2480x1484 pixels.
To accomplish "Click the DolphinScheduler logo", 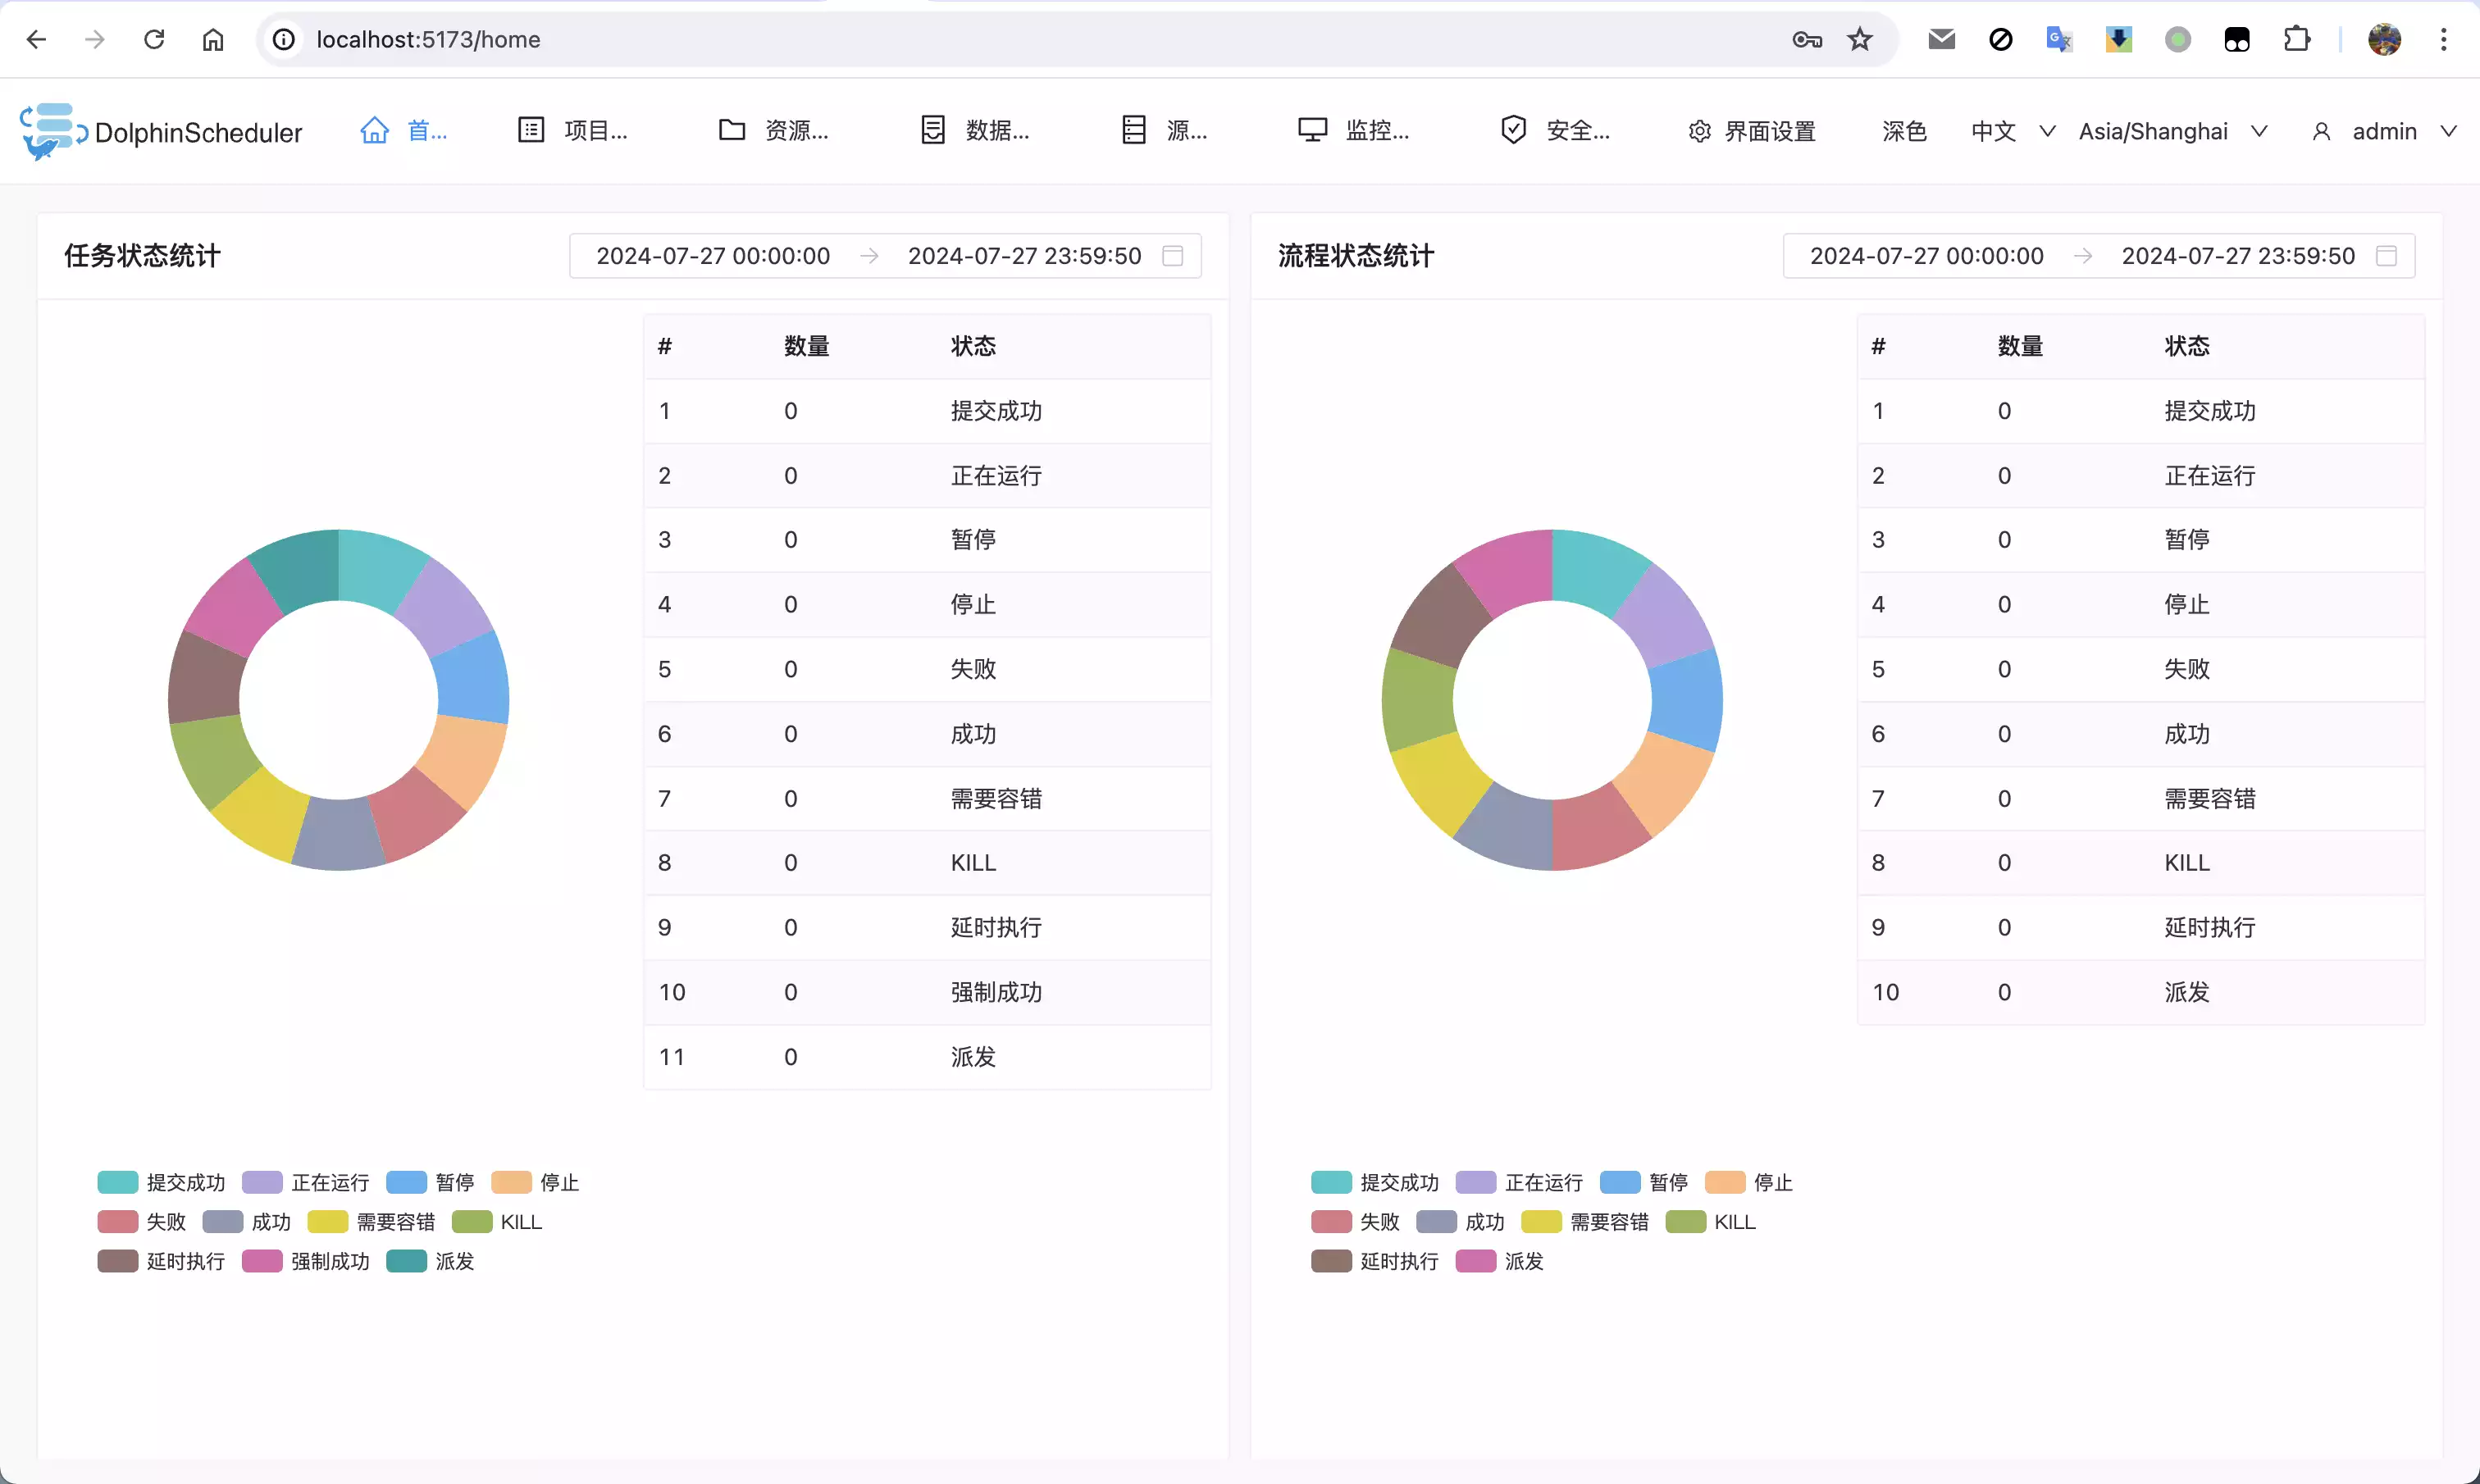I will (x=161, y=132).
